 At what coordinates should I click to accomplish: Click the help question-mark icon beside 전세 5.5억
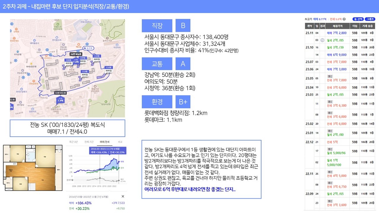tap(344, 19)
